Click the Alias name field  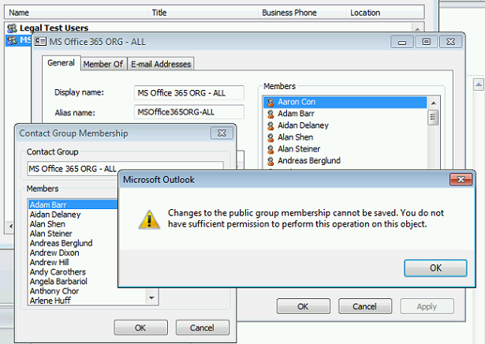tap(189, 112)
